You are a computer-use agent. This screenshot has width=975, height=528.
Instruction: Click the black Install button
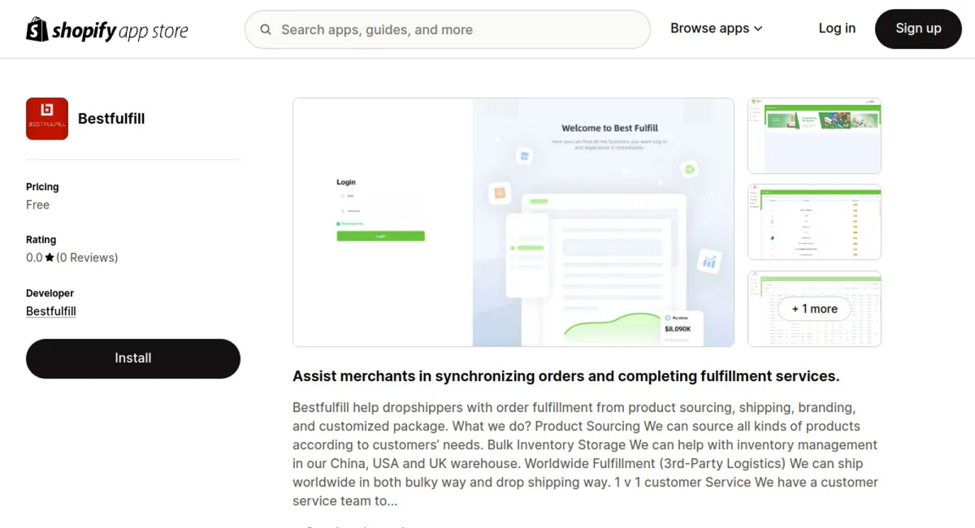133,358
